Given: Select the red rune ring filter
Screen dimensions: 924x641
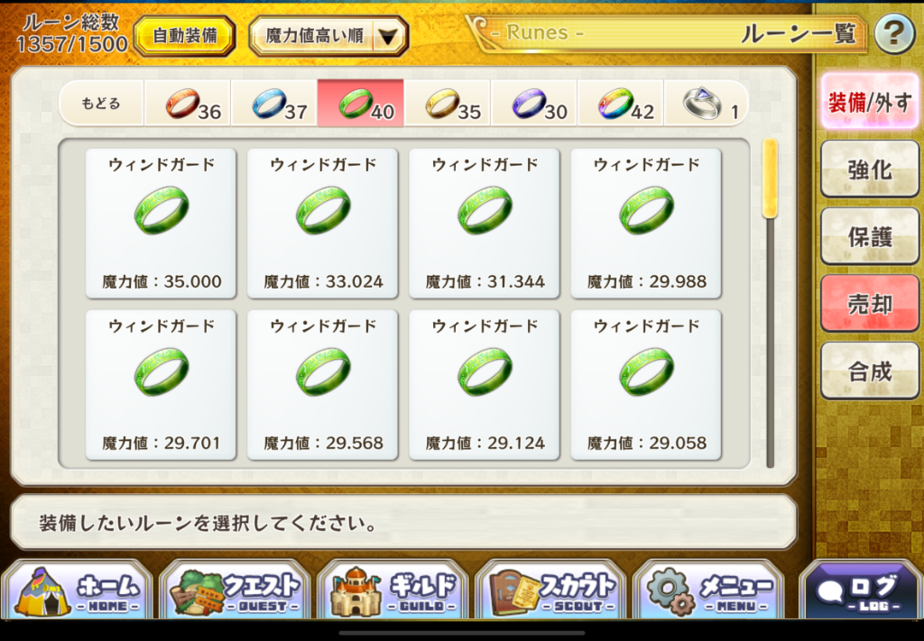Looking at the screenshot, I should click(x=188, y=104).
